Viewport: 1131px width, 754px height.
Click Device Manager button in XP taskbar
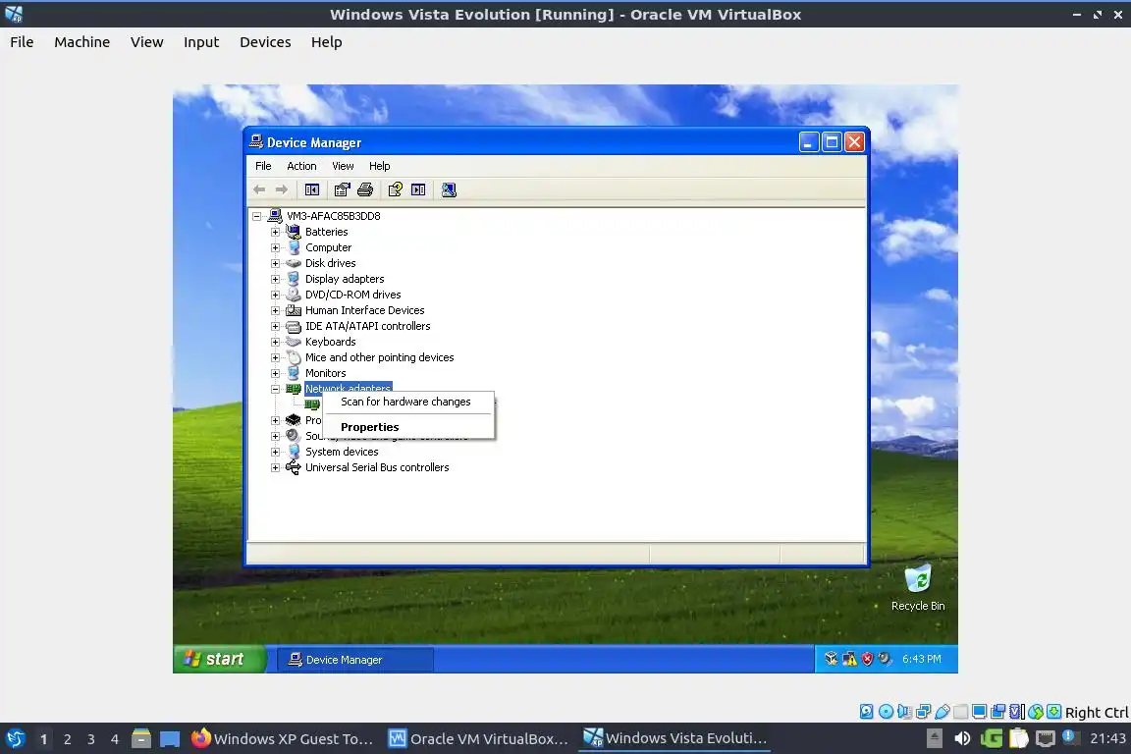point(355,660)
